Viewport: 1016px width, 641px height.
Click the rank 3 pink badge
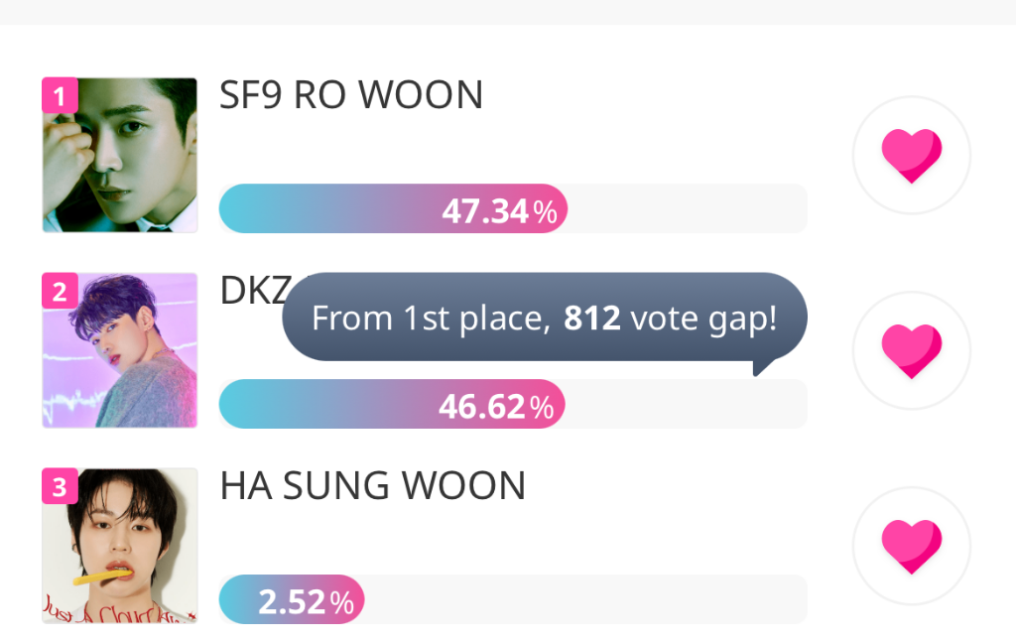click(60, 486)
